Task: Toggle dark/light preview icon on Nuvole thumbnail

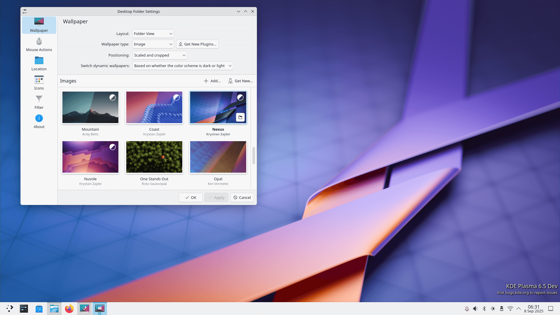Action: (x=113, y=147)
